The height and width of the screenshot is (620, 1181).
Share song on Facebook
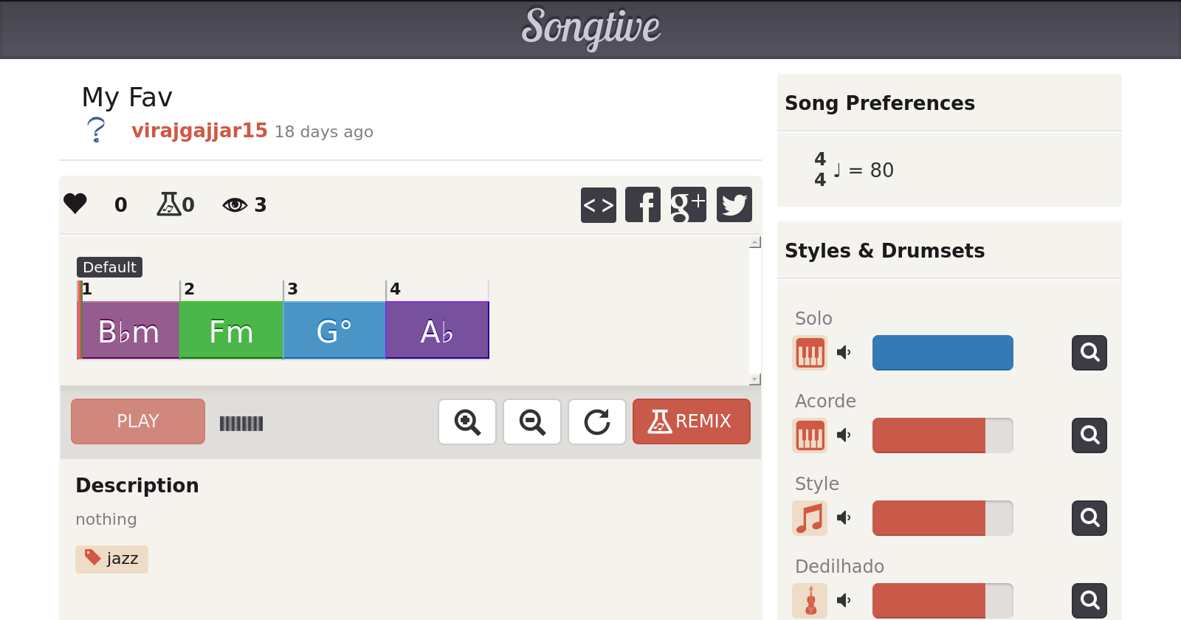[642, 204]
